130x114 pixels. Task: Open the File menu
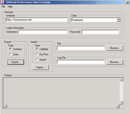(3, 7)
